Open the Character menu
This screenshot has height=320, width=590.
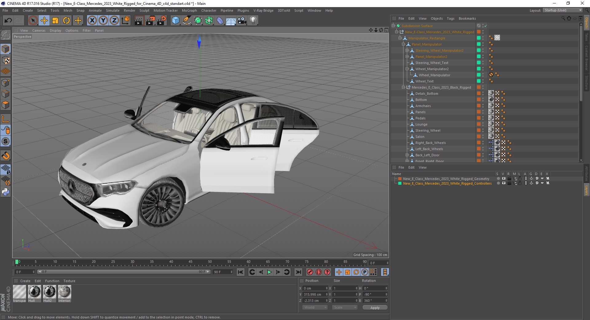[209, 10]
